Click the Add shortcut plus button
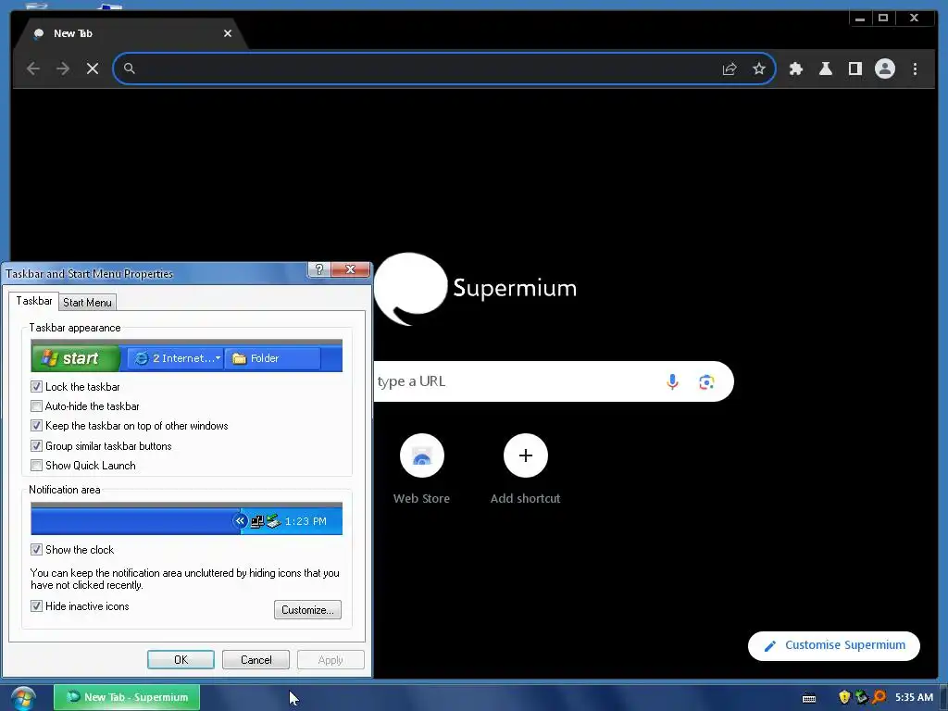948x711 pixels. point(526,455)
